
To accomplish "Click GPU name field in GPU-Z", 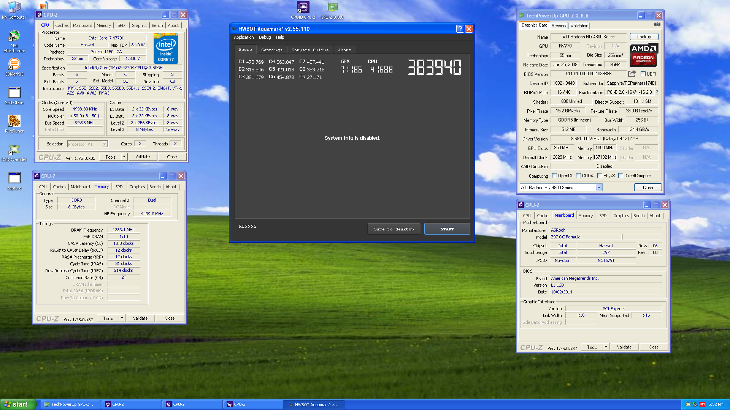I will 589,37.
